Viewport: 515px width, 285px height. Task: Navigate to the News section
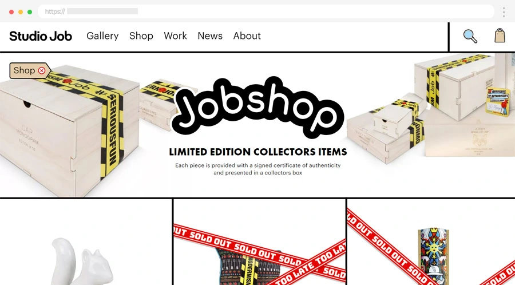point(210,36)
